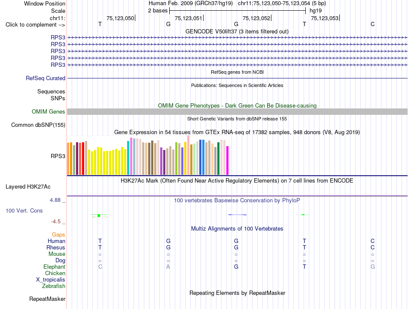Click the 'RefSeq genes from NCBI' title

pyautogui.click(x=237, y=72)
